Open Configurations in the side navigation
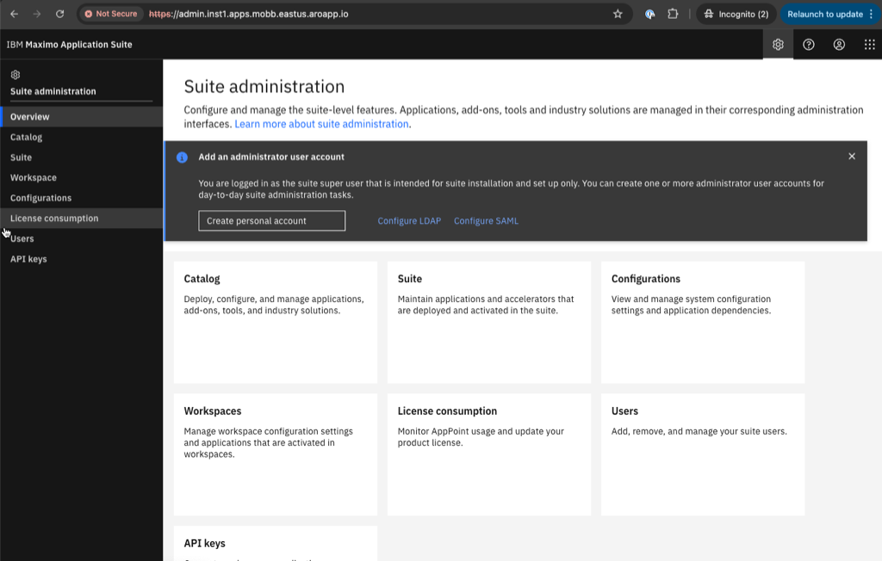 coord(40,198)
